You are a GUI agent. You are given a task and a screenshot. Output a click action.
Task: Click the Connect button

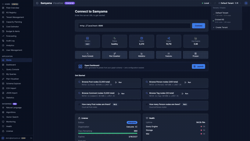pos(198,26)
